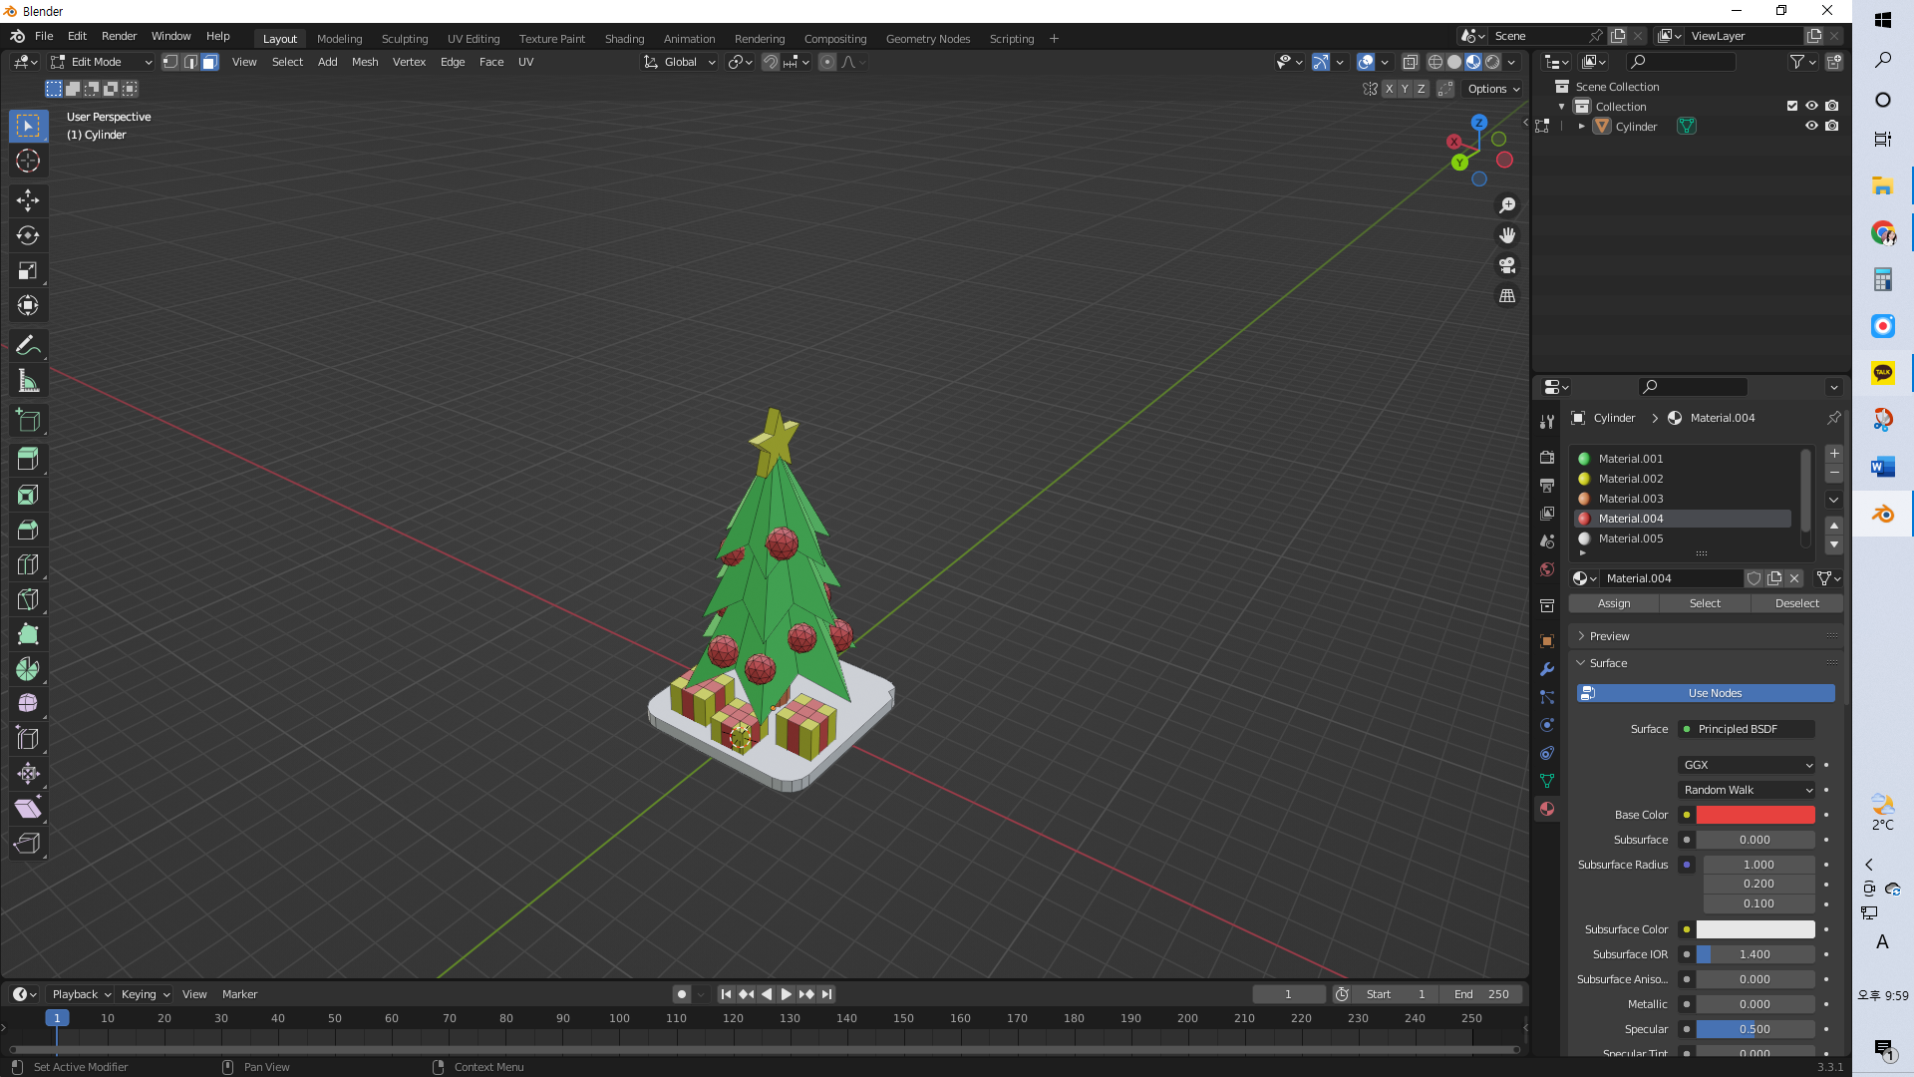Open Random Walk subsurface method dropdown
1914x1077 pixels.
pos(1747,790)
